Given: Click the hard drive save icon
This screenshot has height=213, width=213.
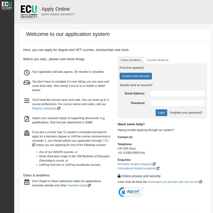Looking at the screenshot, I should pyautogui.click(x=27, y=83).
